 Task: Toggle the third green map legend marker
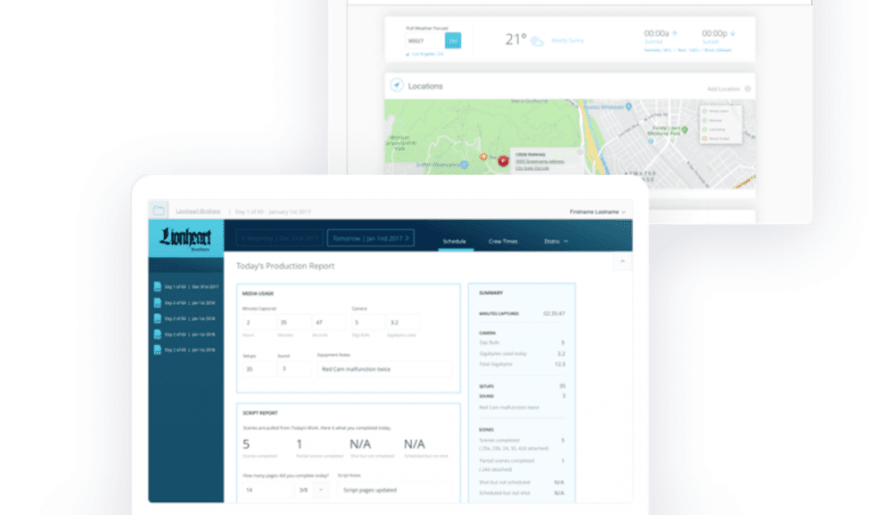click(x=704, y=129)
